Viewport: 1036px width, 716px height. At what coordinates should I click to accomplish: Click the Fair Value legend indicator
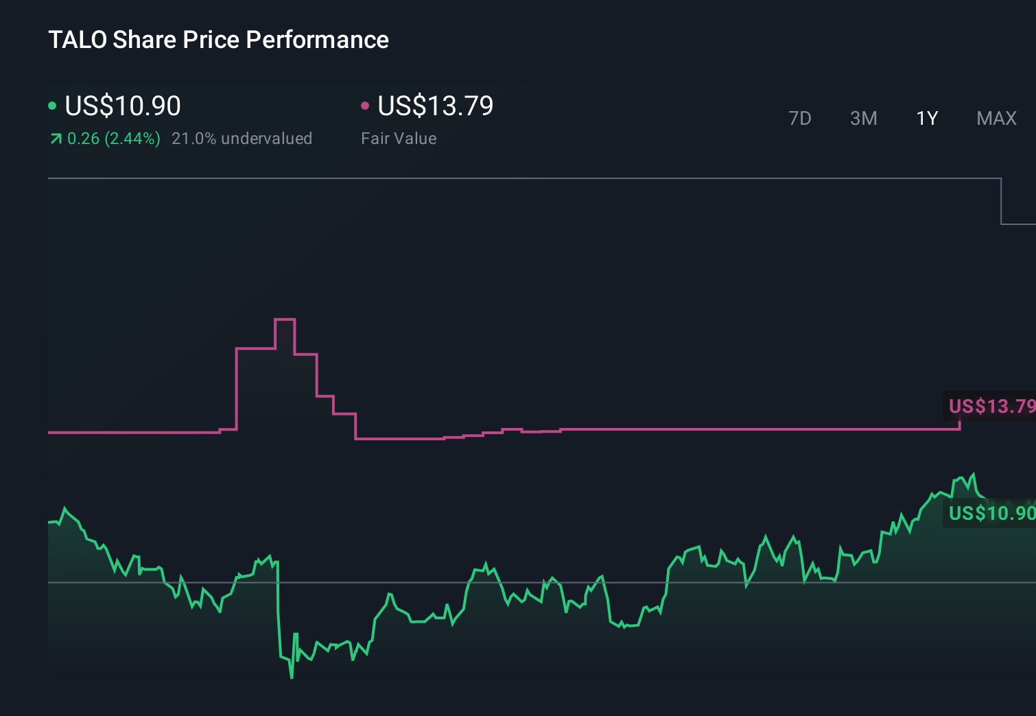[x=366, y=105]
